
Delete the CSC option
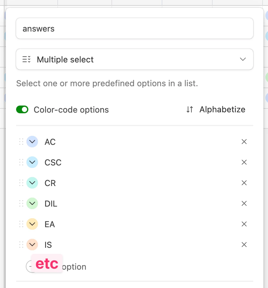click(244, 162)
